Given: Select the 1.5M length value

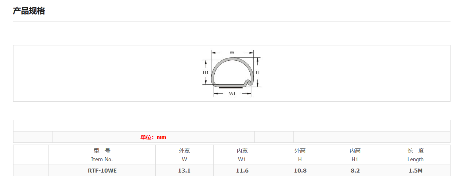Looking at the screenshot, I should coord(416,170).
